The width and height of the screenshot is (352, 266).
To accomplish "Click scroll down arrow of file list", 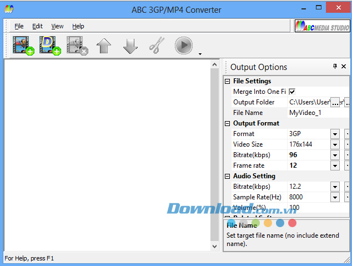I will coord(215,247).
